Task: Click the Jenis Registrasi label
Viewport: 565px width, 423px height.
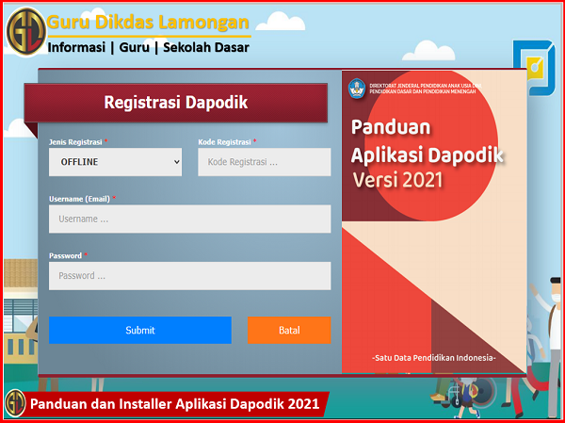Action: (x=75, y=142)
